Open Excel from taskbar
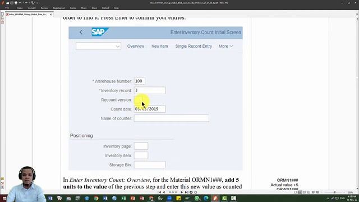Screen dimensions: 359x202 coord(123,198)
